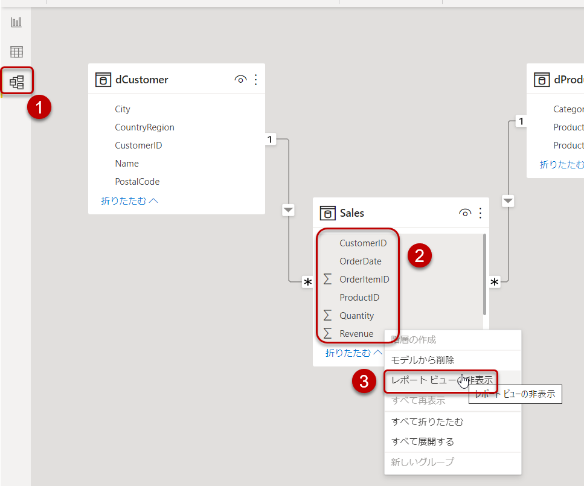
Task: Click the dCustomer table icon
Action: [x=103, y=80]
